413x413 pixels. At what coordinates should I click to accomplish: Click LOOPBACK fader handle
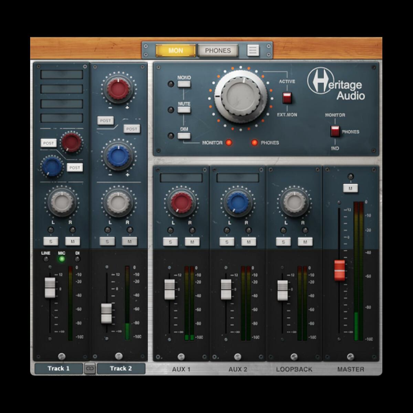[x=283, y=291]
